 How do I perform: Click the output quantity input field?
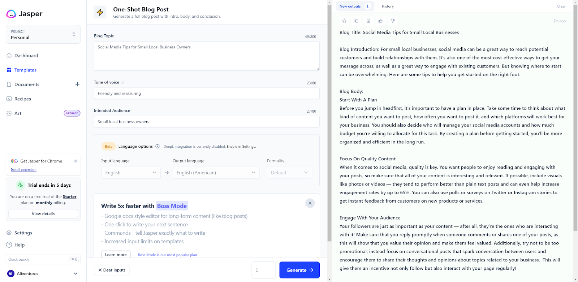coord(264,270)
